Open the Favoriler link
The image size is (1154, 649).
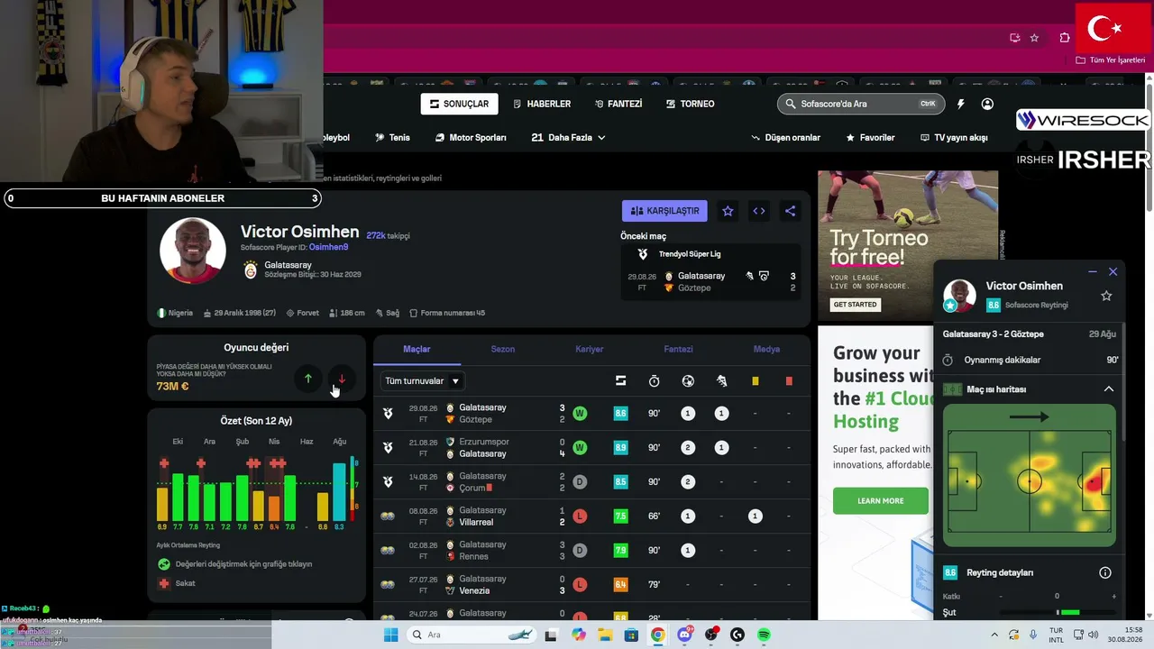[x=870, y=138]
